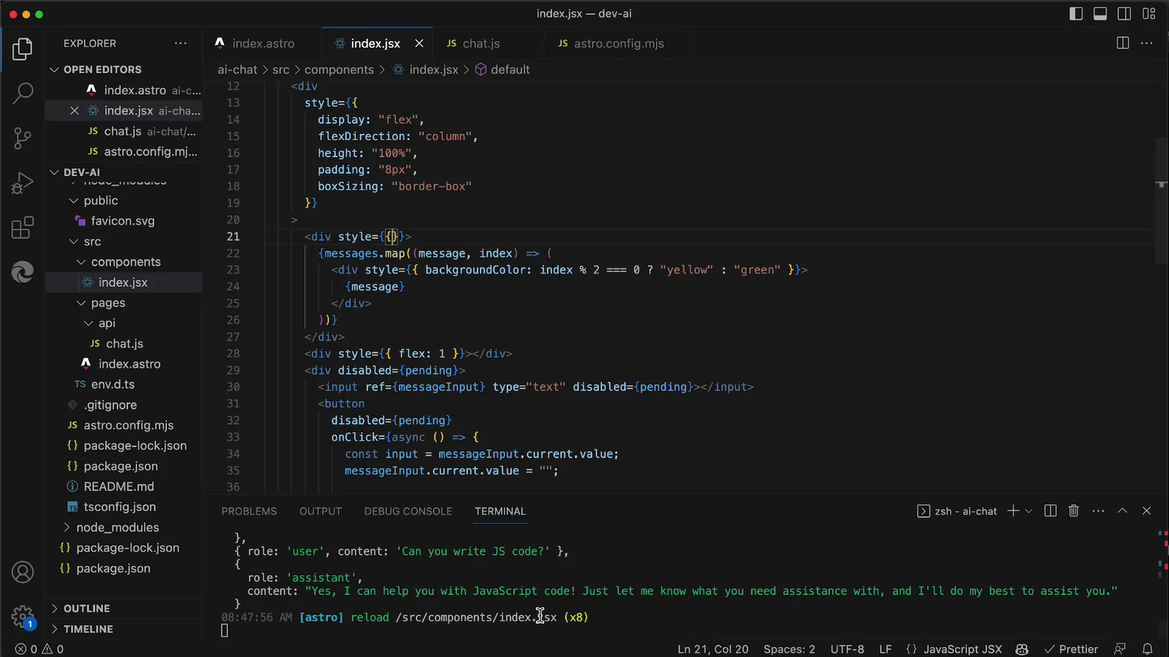Collapse the DEV-AI folder section
Image resolution: width=1169 pixels, height=657 pixels.
[x=124, y=172]
